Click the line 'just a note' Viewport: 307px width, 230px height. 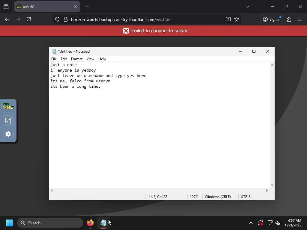(64, 65)
